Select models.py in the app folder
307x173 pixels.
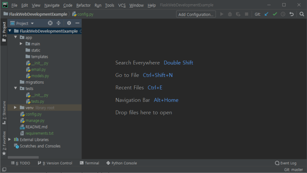pyautogui.click(x=40, y=76)
